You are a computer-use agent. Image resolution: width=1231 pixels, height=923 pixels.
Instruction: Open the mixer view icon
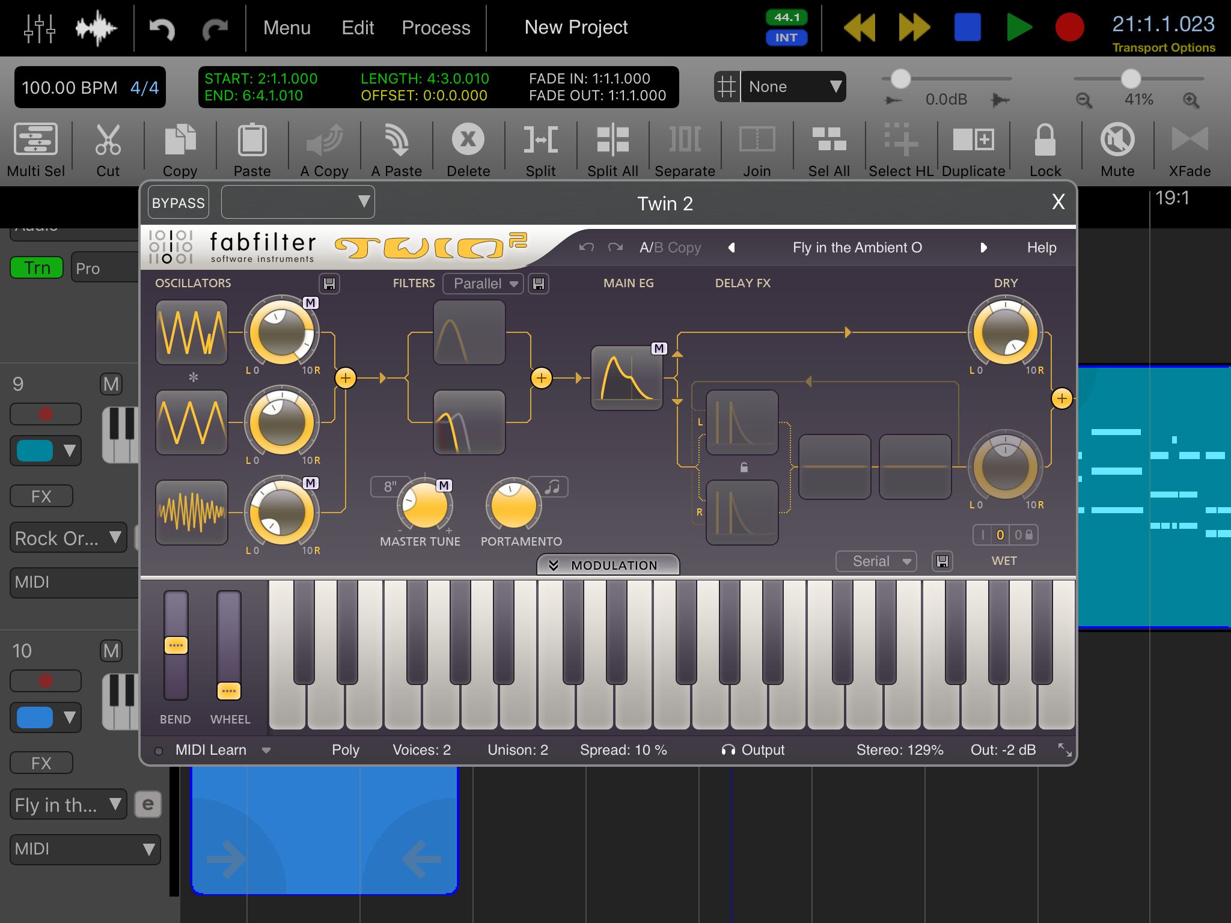pos(40,28)
